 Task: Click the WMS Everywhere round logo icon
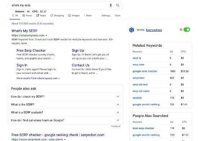coord(131,30)
